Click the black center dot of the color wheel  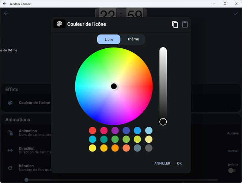click(x=114, y=86)
